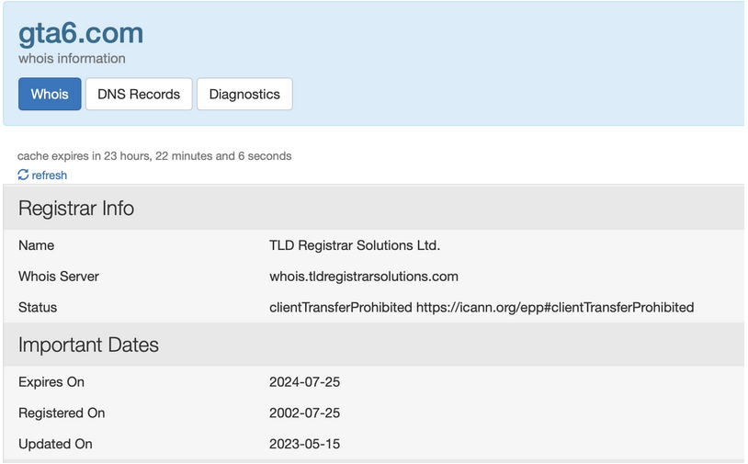The height and width of the screenshot is (464, 748).
Task: Open the Diagnostics tab
Action: point(244,94)
